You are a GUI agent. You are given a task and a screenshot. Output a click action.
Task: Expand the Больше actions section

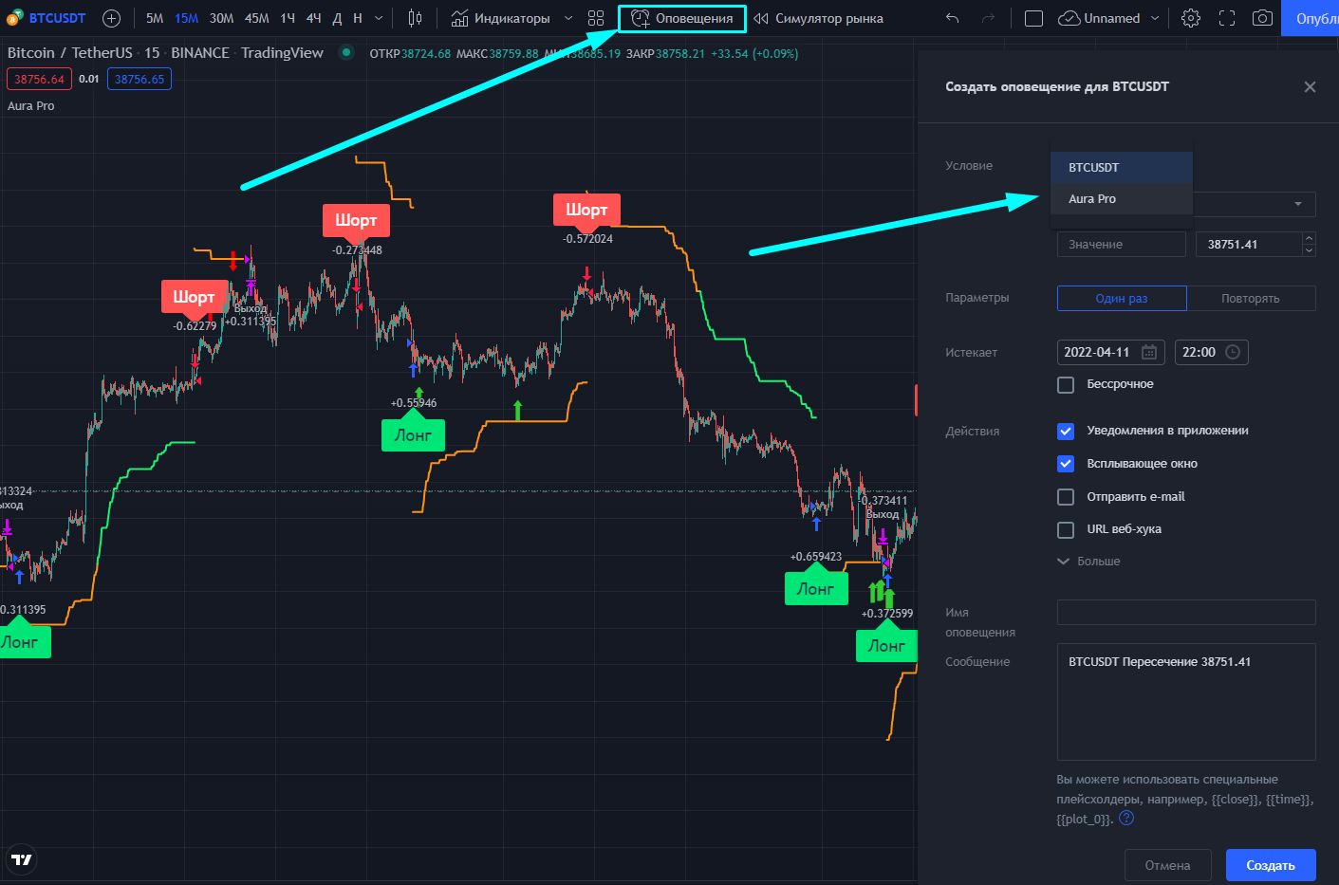tap(1089, 562)
